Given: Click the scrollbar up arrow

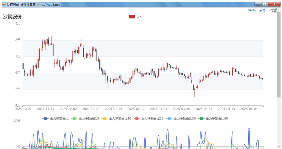Looking at the screenshot, I should [279, 10].
